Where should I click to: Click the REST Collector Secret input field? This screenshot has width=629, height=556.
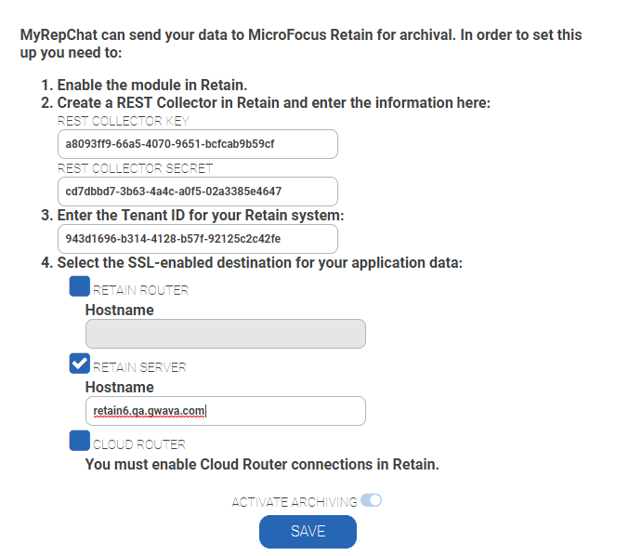coord(197,192)
